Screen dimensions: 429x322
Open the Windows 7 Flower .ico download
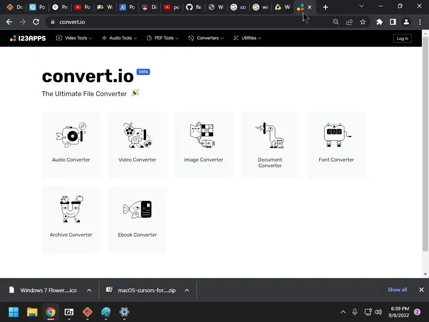pos(44,290)
